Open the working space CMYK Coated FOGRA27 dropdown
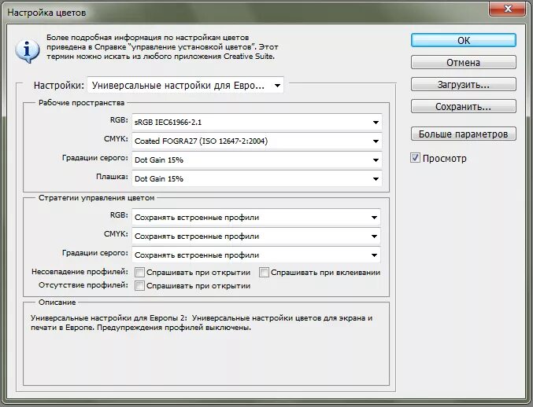 point(257,141)
